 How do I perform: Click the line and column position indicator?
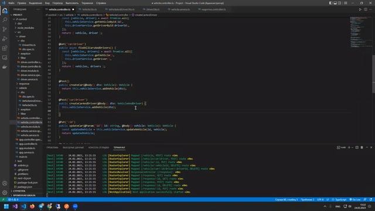pyautogui.click(x=287, y=199)
